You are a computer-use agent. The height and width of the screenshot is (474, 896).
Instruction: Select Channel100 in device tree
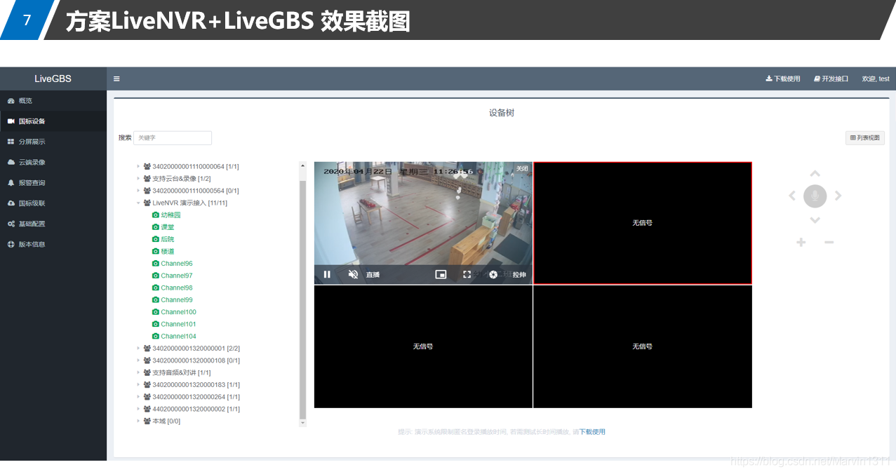pos(178,312)
